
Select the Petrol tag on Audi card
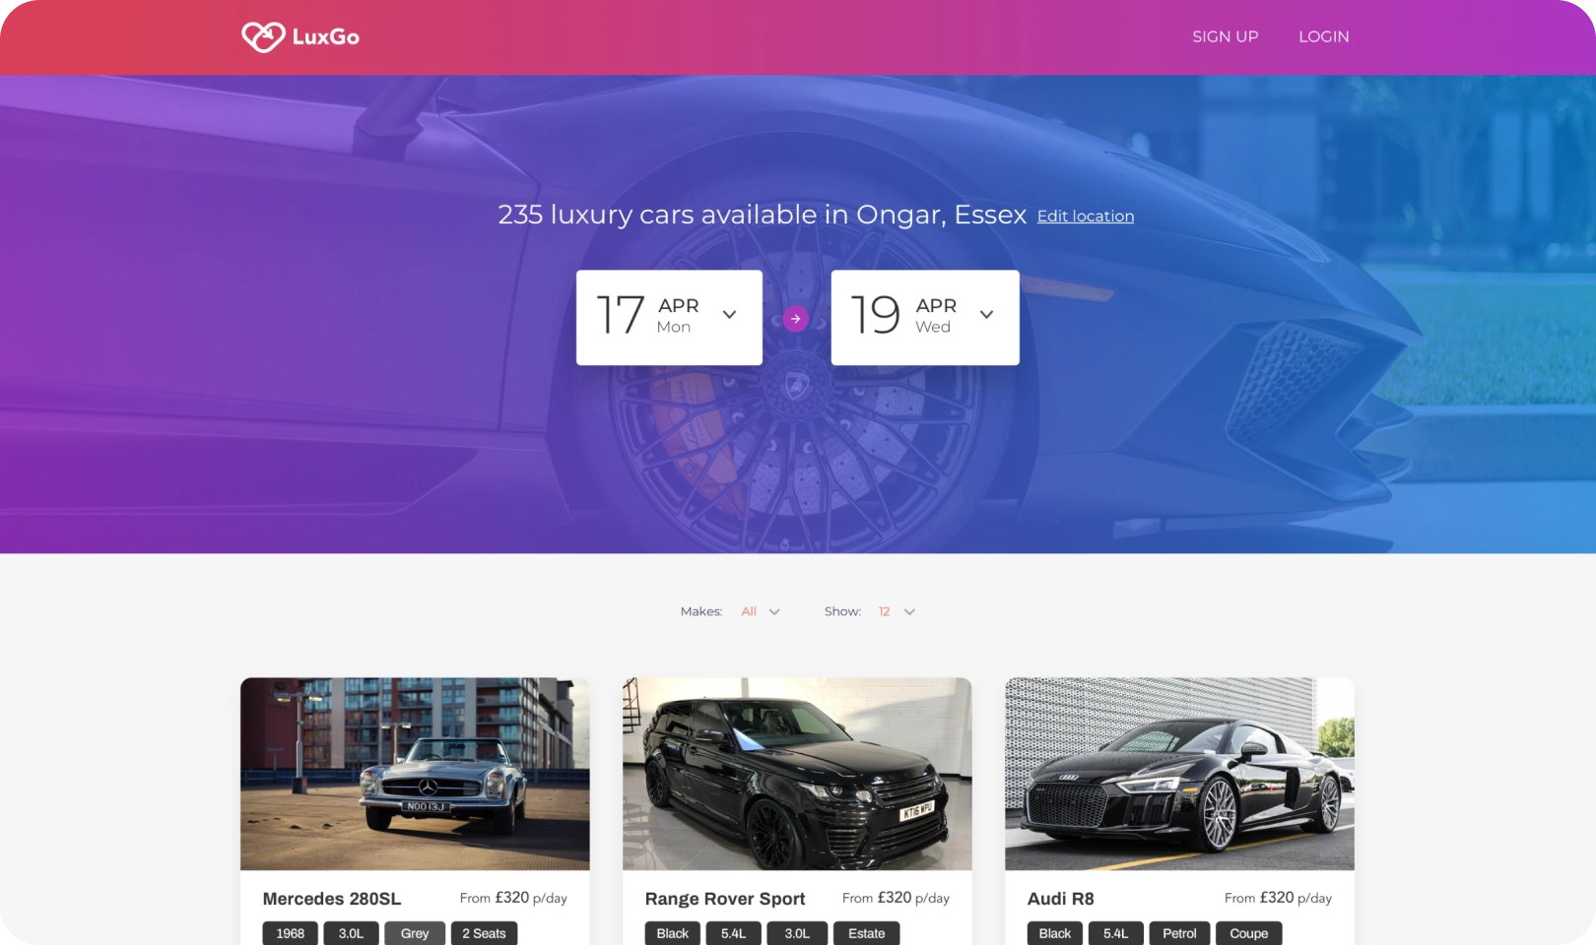click(x=1179, y=933)
